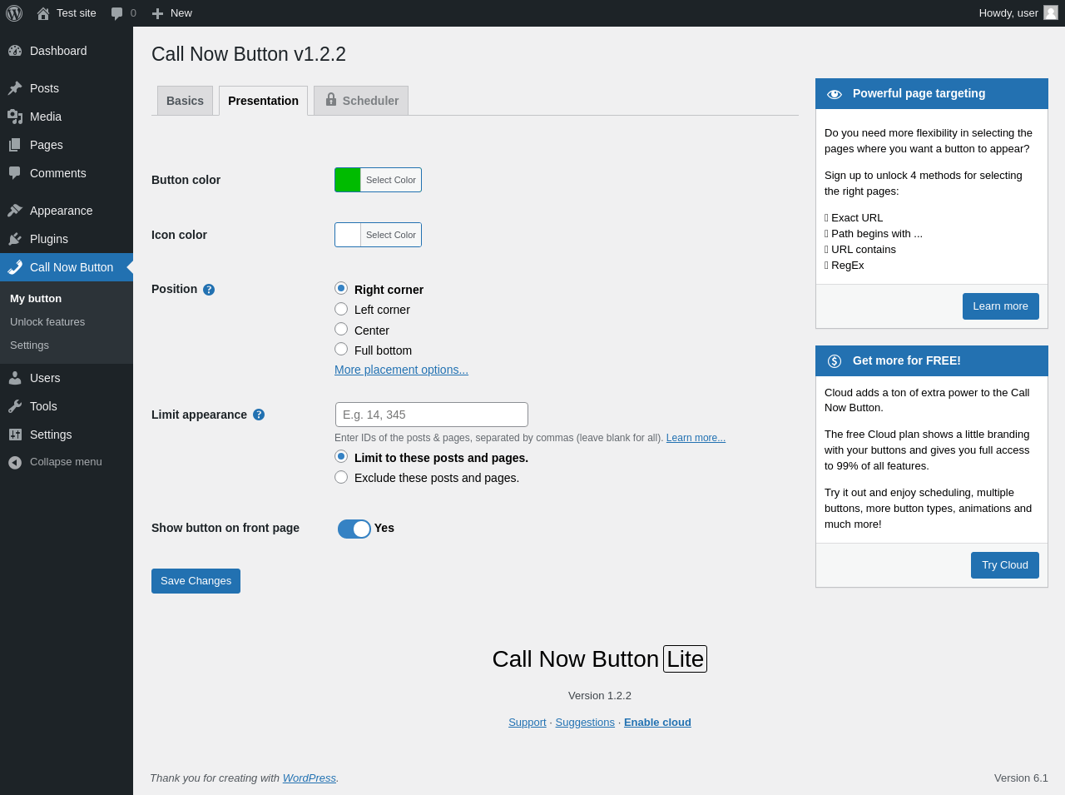
Task: Select Right corner position
Action: [341, 288]
